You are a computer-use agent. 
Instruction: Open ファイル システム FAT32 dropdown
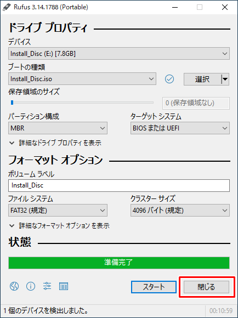[x=58, y=211]
